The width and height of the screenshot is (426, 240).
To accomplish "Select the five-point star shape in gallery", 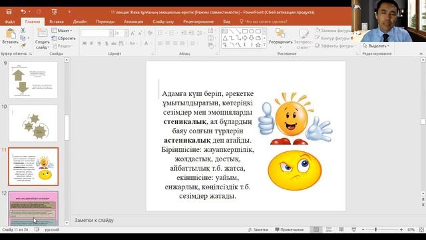I will tap(258, 45).
